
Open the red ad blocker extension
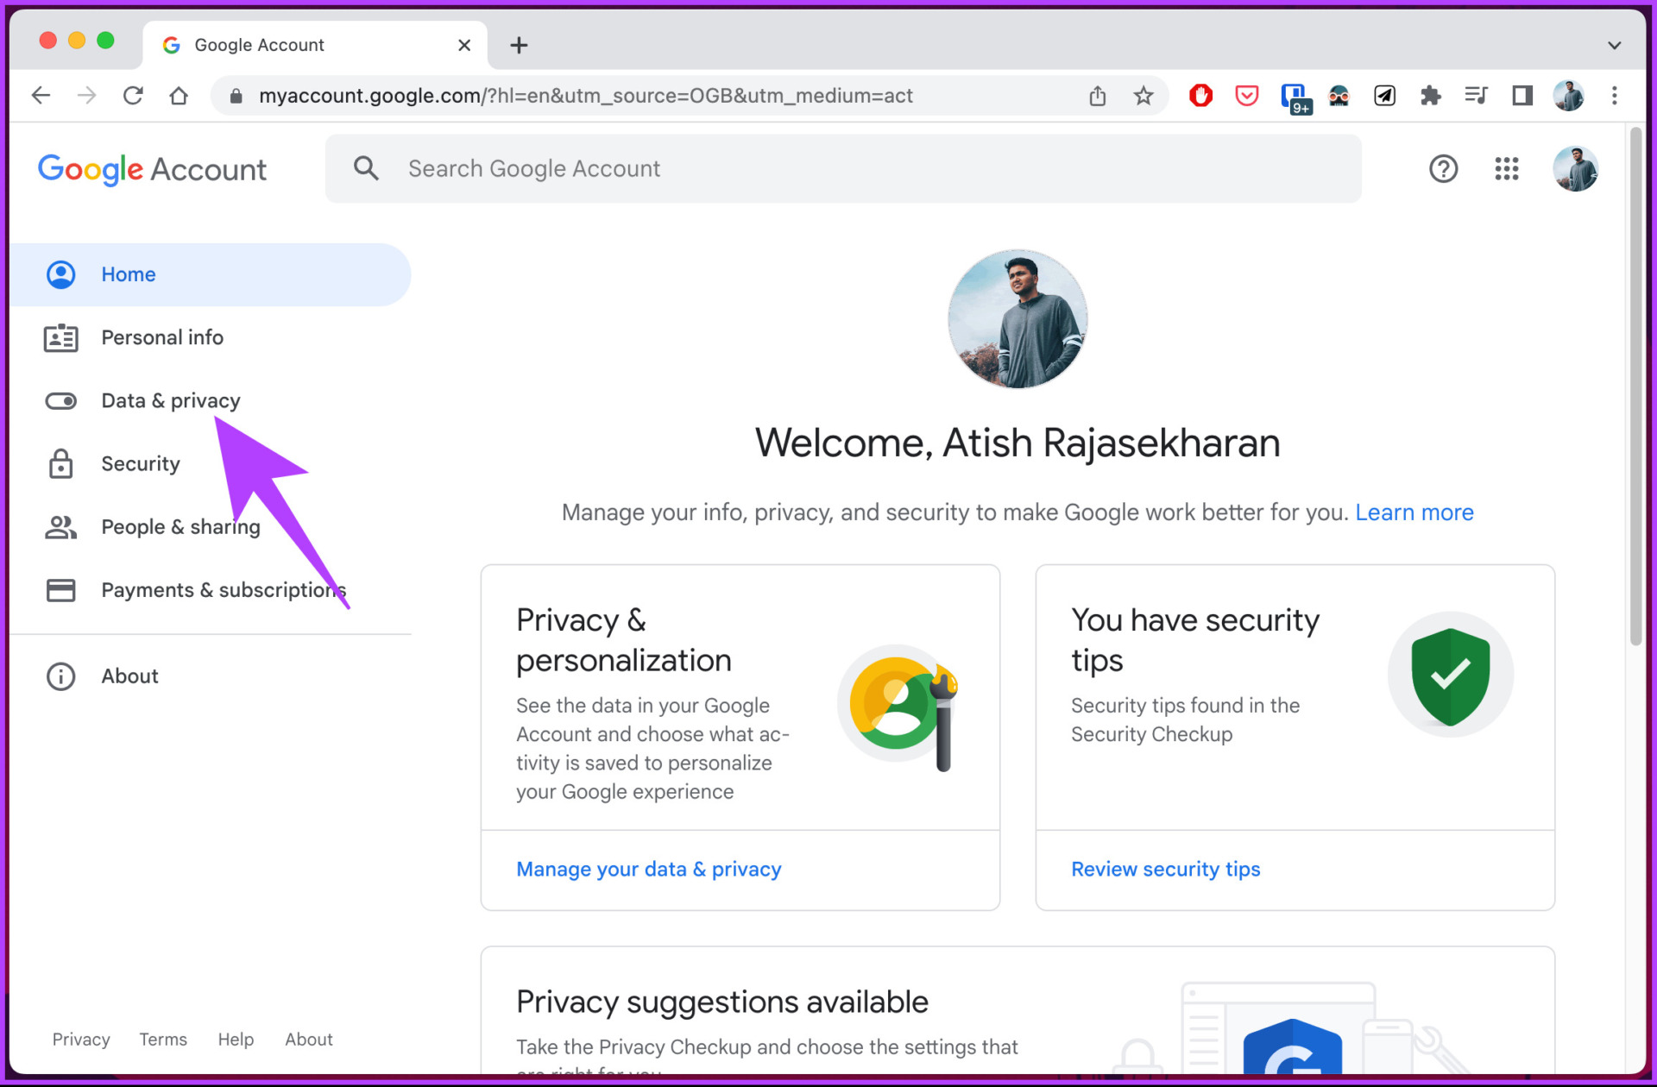click(1200, 96)
